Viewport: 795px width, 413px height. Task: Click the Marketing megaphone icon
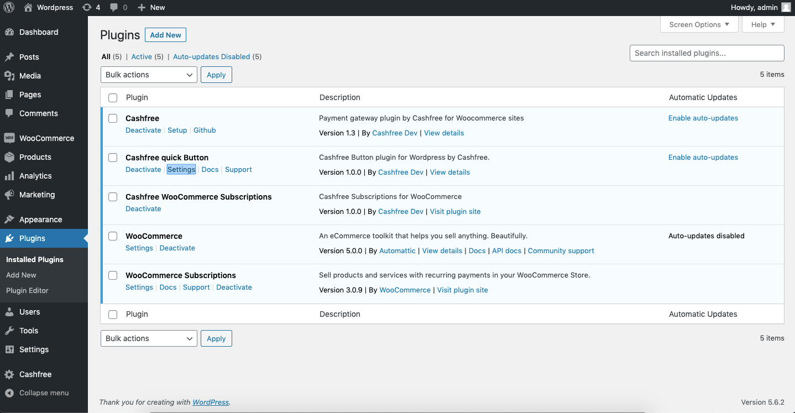[9, 195]
